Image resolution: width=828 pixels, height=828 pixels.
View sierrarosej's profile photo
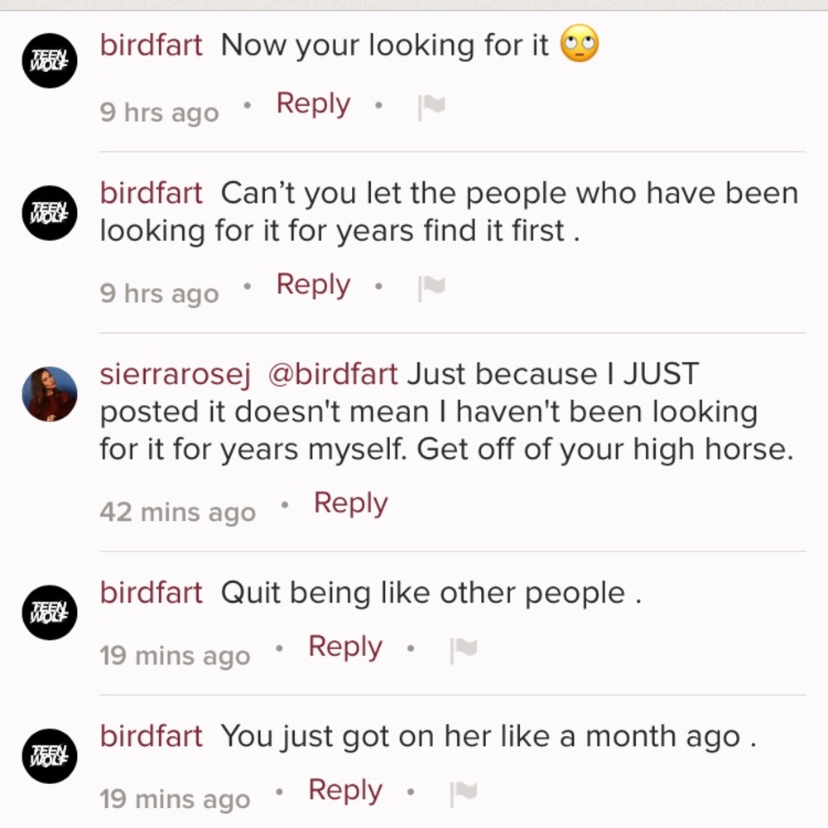(49, 393)
